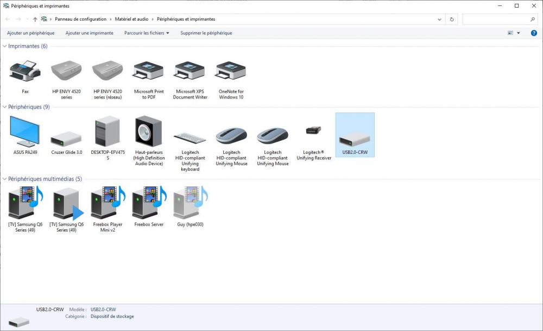The height and width of the screenshot is (331, 543).
Task: Click the search input field
Action: (495, 19)
